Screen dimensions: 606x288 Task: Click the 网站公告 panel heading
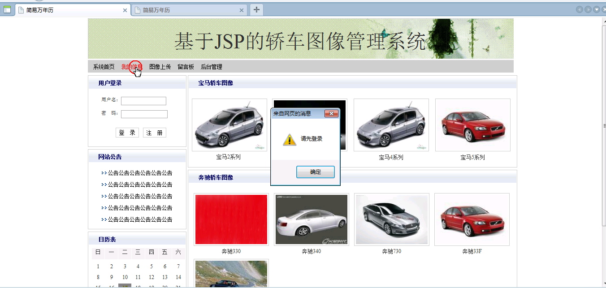tap(110, 157)
